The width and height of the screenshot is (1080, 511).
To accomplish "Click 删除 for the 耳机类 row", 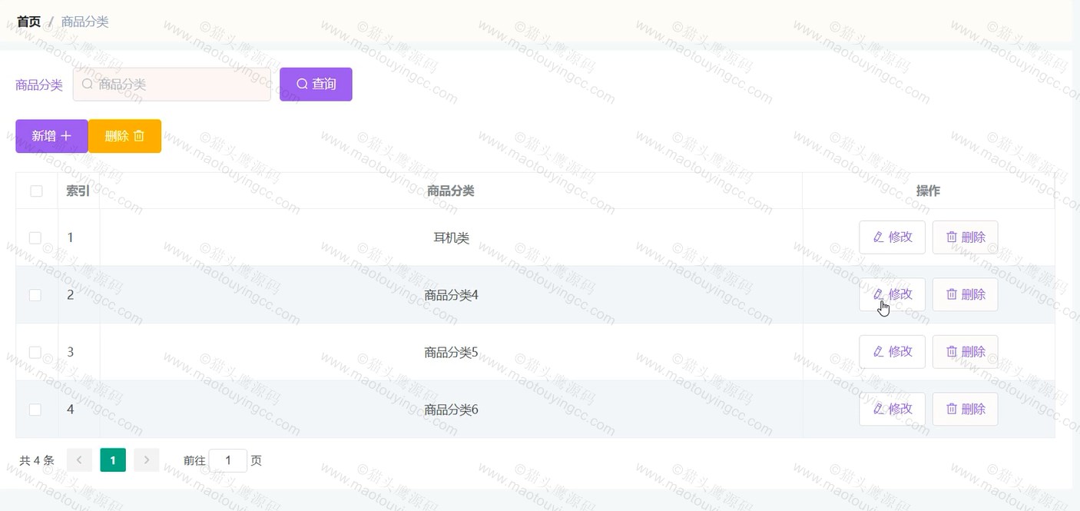I will [x=965, y=237].
